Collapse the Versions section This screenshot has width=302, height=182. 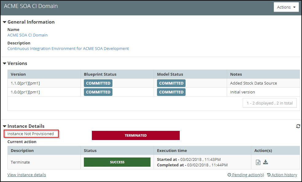pyautogui.click(x=5, y=63)
